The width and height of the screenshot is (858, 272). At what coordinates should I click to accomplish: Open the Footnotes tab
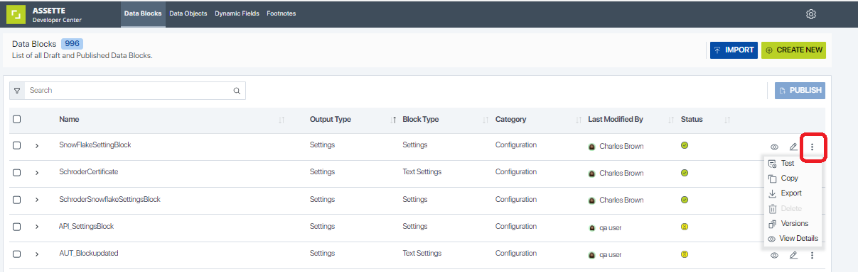pos(281,13)
